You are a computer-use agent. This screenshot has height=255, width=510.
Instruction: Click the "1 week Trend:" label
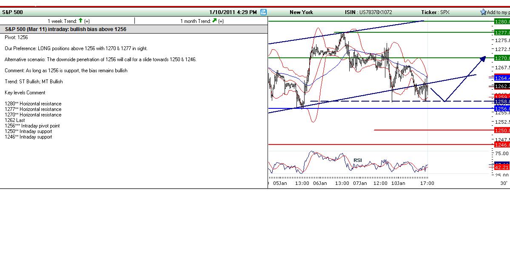pyautogui.click(x=62, y=21)
